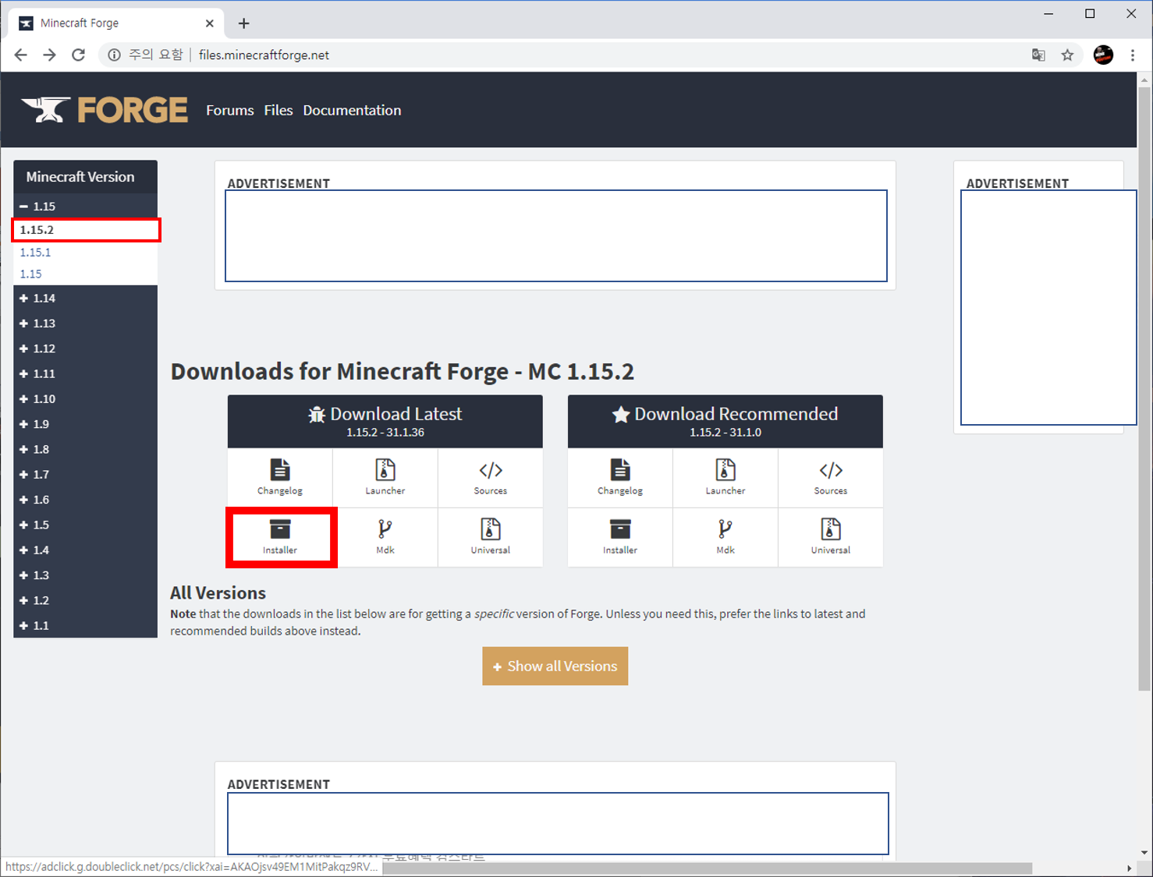This screenshot has width=1153, height=877.
Task: Download Universal under Download Recommended
Action: coord(831,537)
